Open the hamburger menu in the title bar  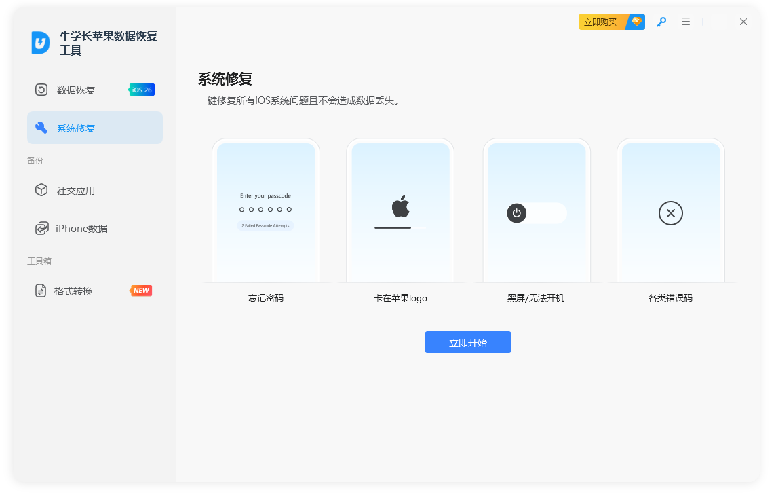686,22
